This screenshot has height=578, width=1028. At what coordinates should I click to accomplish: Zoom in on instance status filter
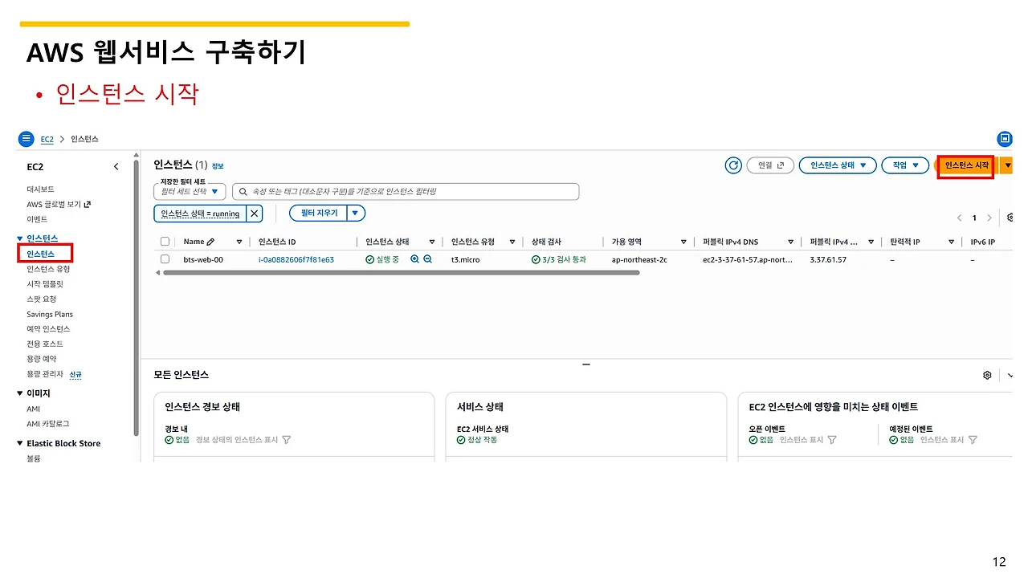point(414,259)
